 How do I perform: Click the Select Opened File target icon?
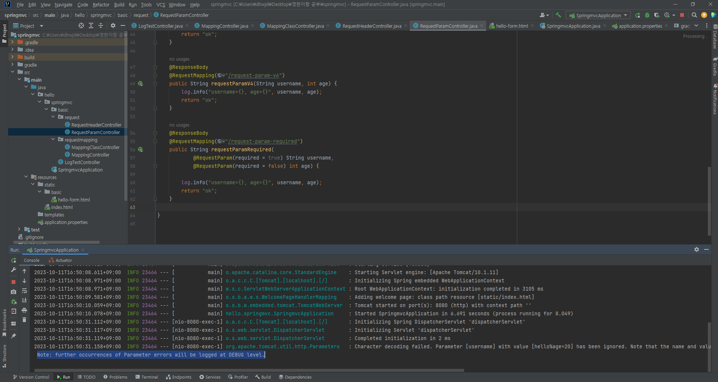pos(81,25)
